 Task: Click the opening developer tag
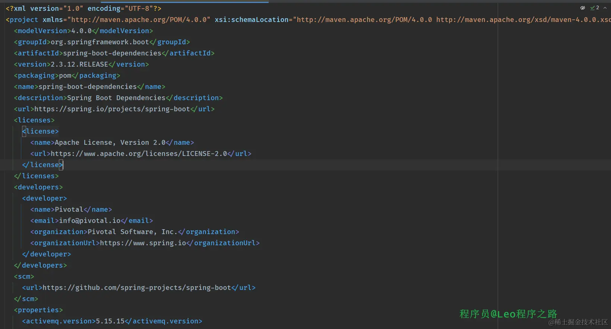(x=44, y=198)
